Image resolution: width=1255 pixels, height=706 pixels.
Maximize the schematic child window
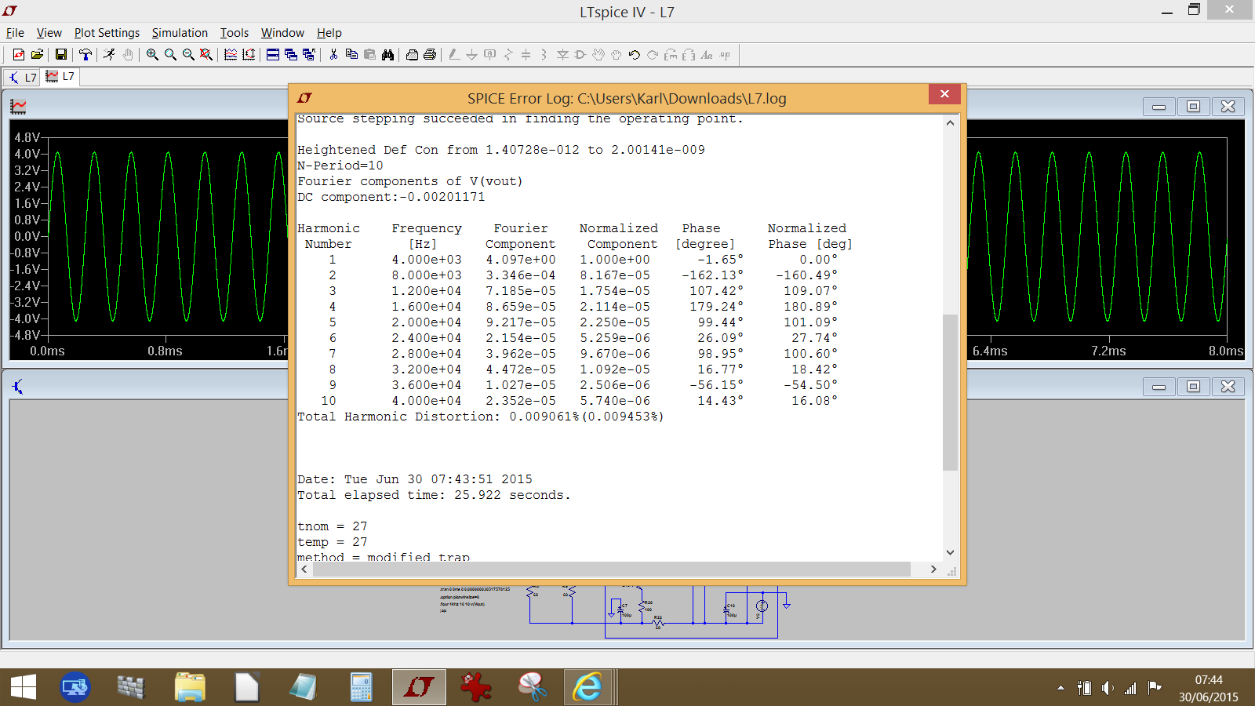[x=1193, y=386]
